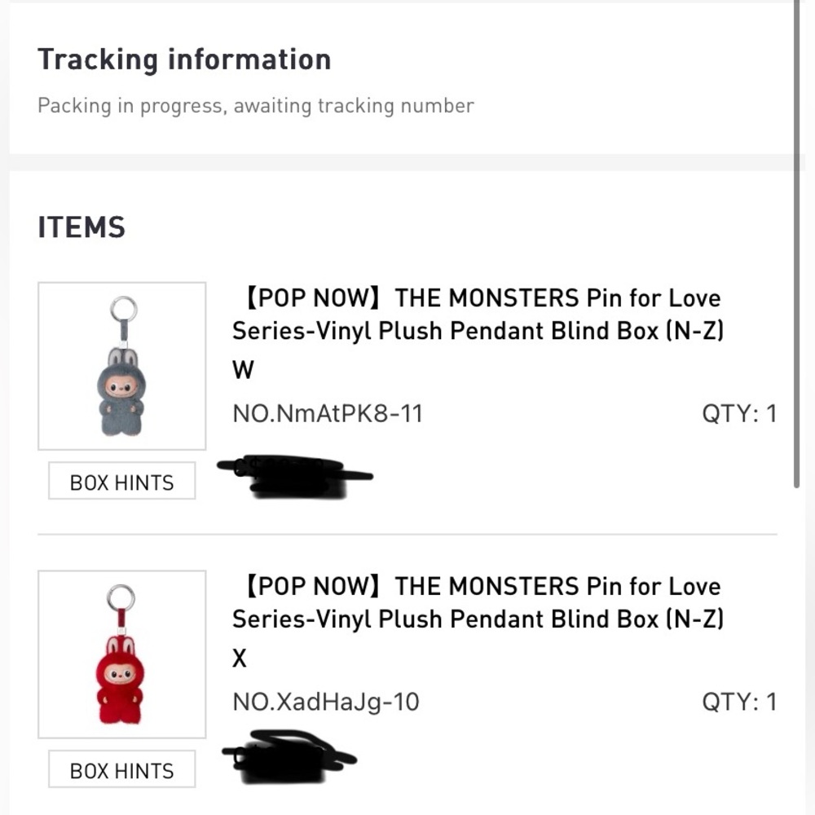
Task: Click QTY: 1 on the gray pendant row
Action: coord(739,414)
